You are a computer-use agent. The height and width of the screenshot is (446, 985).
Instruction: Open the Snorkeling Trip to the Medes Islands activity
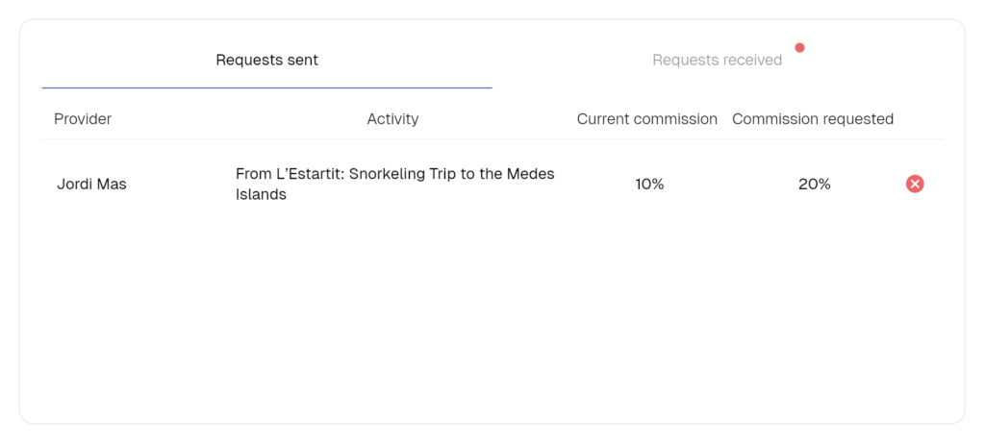395,184
